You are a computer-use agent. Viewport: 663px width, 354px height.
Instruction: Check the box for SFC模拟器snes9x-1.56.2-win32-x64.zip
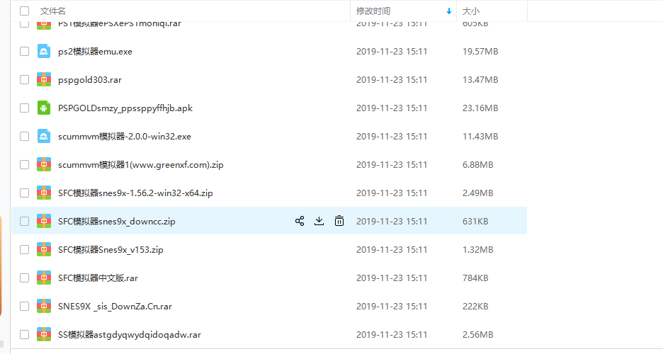[25, 193]
